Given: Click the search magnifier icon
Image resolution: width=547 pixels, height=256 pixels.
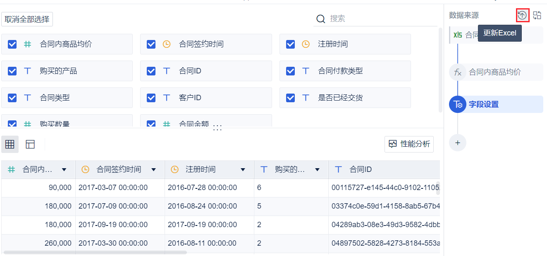Looking at the screenshot, I should [x=321, y=19].
